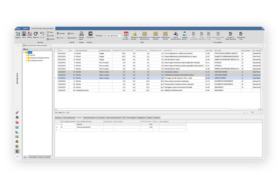This screenshot has height=175, width=279.
Task: Switch to Gruppi bottom panel tab
Action: pyautogui.click(x=41, y=157)
